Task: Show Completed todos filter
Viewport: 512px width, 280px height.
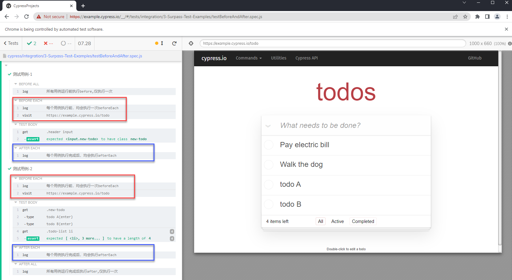Action: click(363, 221)
